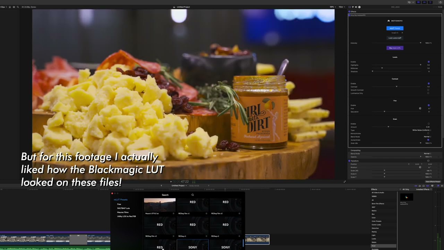Image resolution: width=444 pixels, height=250 pixels.
Task: Adjust the Transform Rotation dial
Action: pyautogui.click(x=420, y=167)
